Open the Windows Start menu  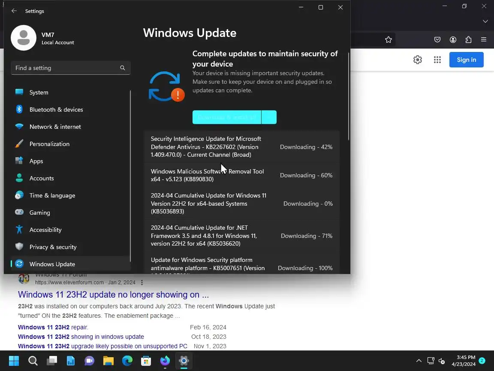click(14, 361)
